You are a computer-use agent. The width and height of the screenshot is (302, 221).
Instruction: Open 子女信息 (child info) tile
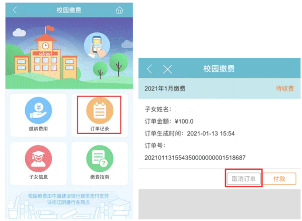pos(38,163)
